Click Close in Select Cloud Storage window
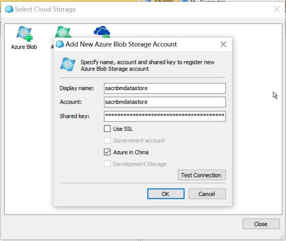 [x=261, y=224]
